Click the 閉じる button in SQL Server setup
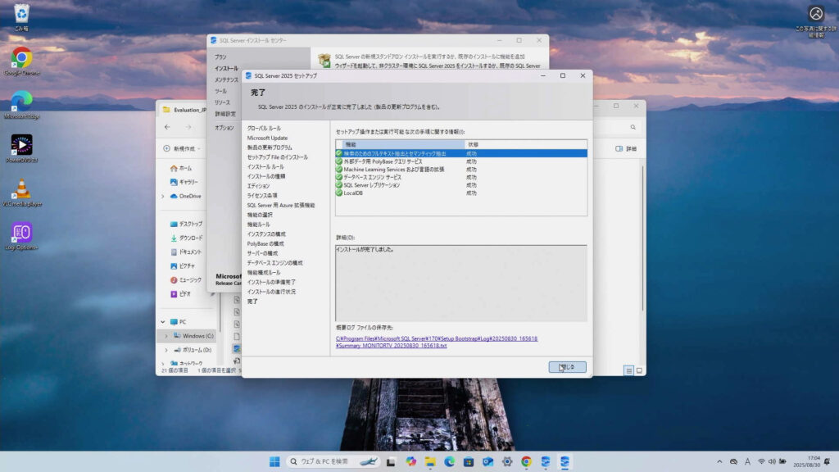 tap(567, 367)
